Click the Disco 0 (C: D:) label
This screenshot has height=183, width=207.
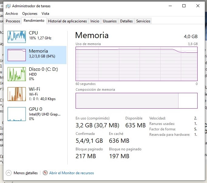click(43, 69)
